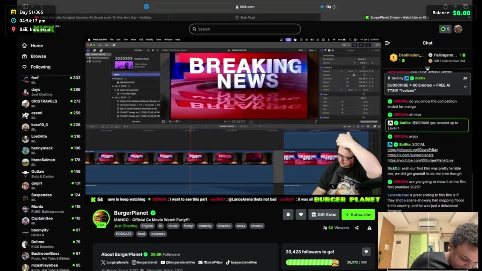Click the kick.com address bar
The height and width of the screenshot is (271, 482).
click(245, 6)
